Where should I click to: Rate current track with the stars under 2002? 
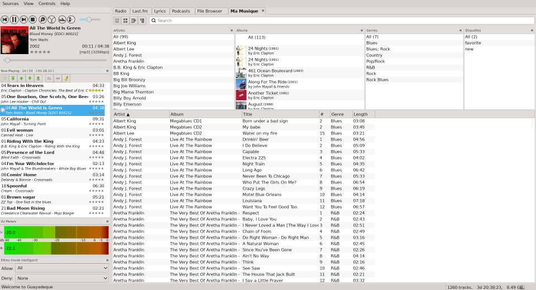[40, 52]
